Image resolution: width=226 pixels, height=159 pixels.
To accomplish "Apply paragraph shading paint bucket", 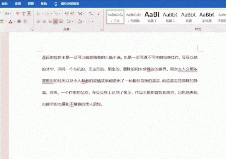I will 80,21.
